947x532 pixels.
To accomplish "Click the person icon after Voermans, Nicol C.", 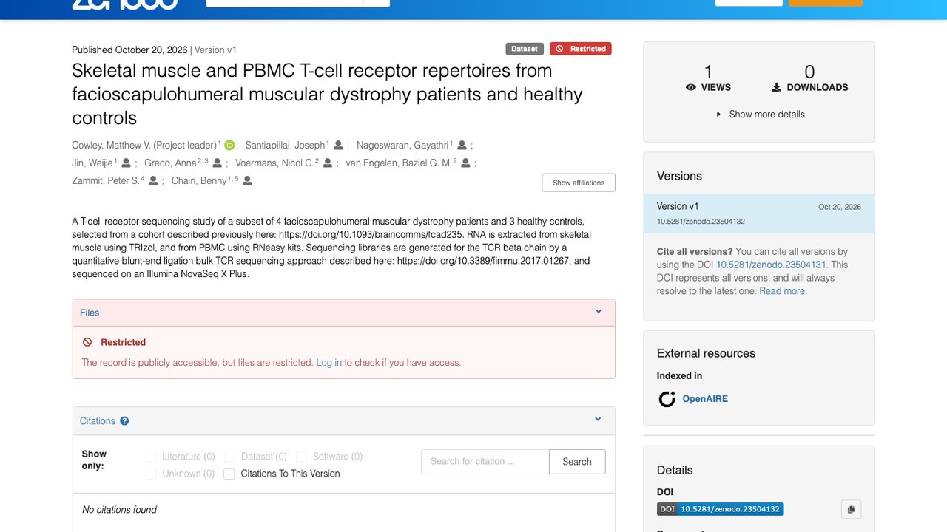I will [328, 163].
